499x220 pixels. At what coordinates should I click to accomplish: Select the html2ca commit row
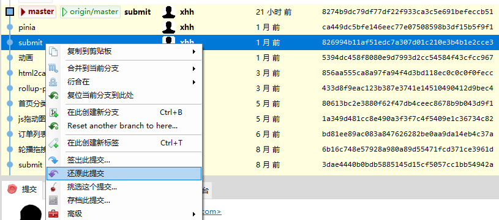coord(250,73)
